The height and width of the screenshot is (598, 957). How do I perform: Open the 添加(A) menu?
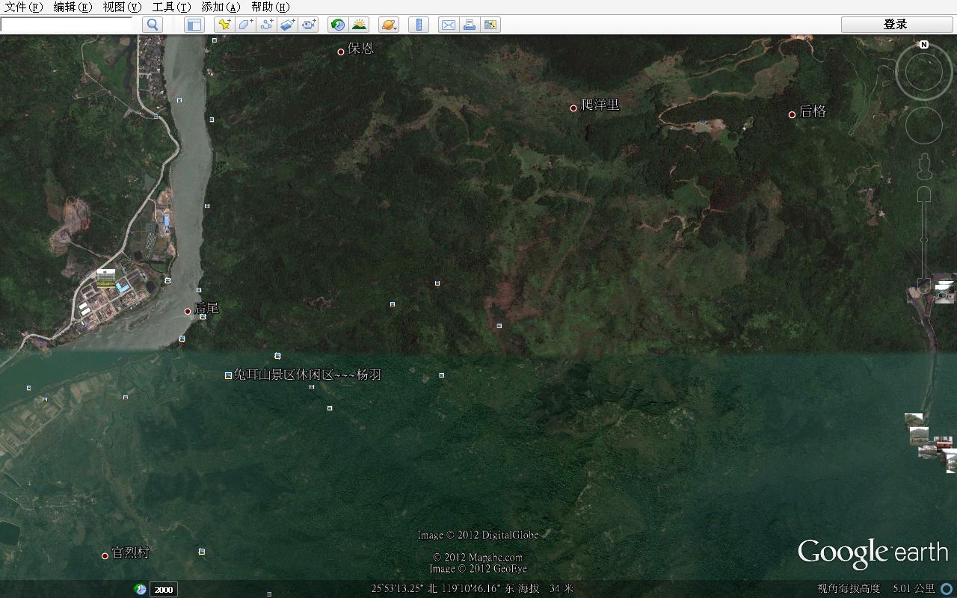click(x=221, y=7)
